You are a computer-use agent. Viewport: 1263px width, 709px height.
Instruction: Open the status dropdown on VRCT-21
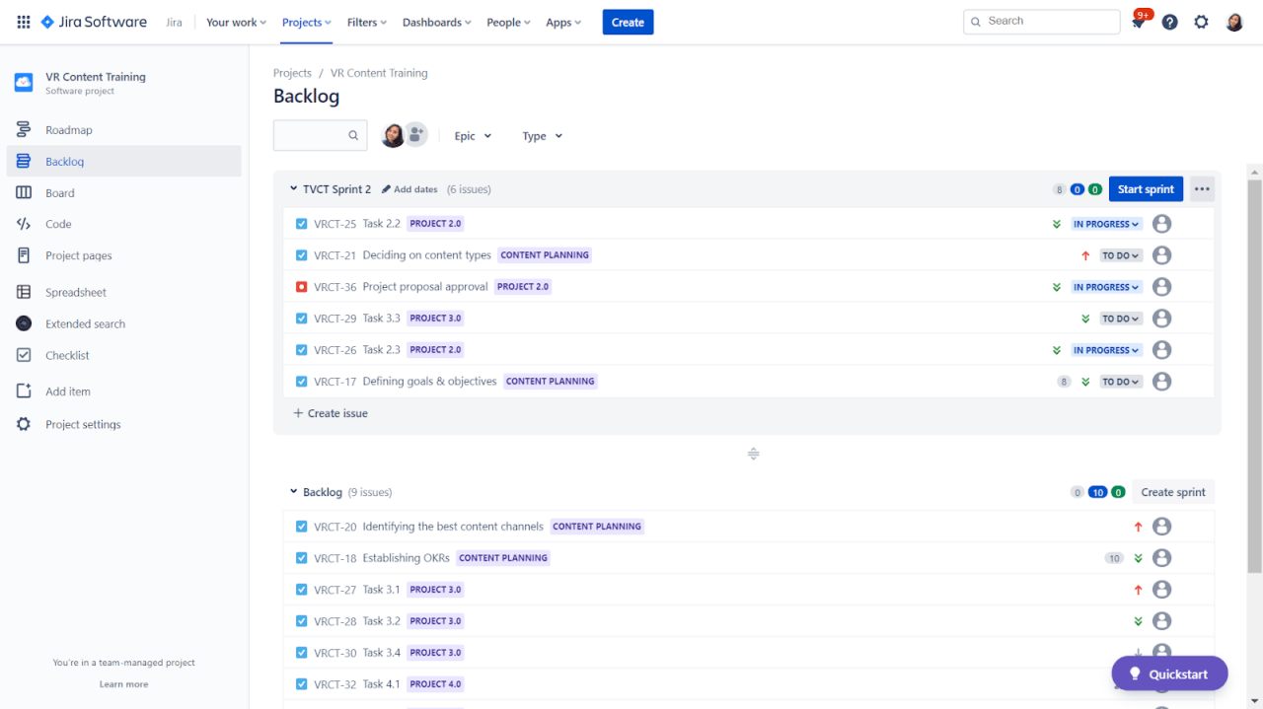click(x=1120, y=254)
